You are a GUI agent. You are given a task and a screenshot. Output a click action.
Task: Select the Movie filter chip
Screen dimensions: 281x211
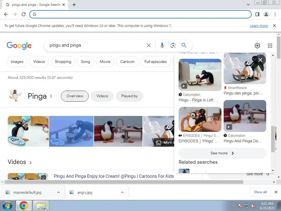(x=105, y=62)
